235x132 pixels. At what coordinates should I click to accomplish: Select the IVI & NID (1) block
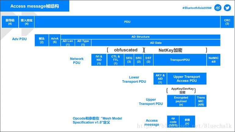pyautogui.click(x=99, y=60)
